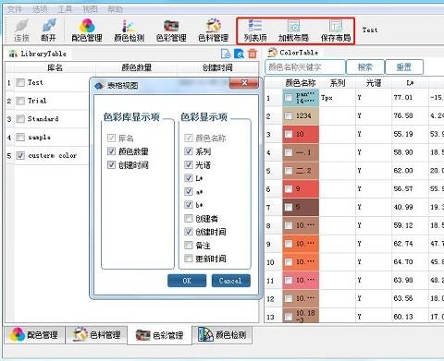
Task: Click the 连接 connect toolbar icon
Action: 21,30
